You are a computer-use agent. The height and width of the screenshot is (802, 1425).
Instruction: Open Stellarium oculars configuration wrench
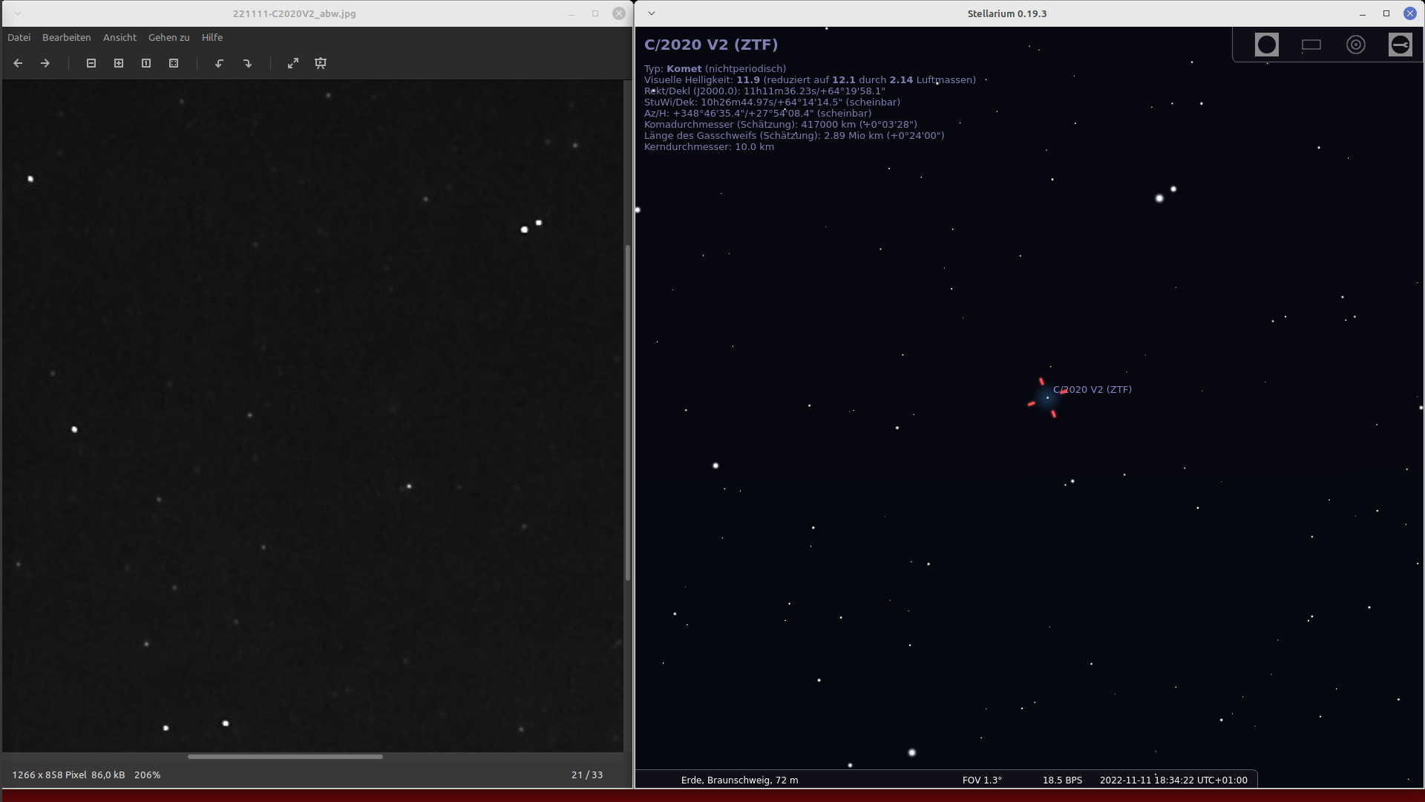[x=1401, y=45]
